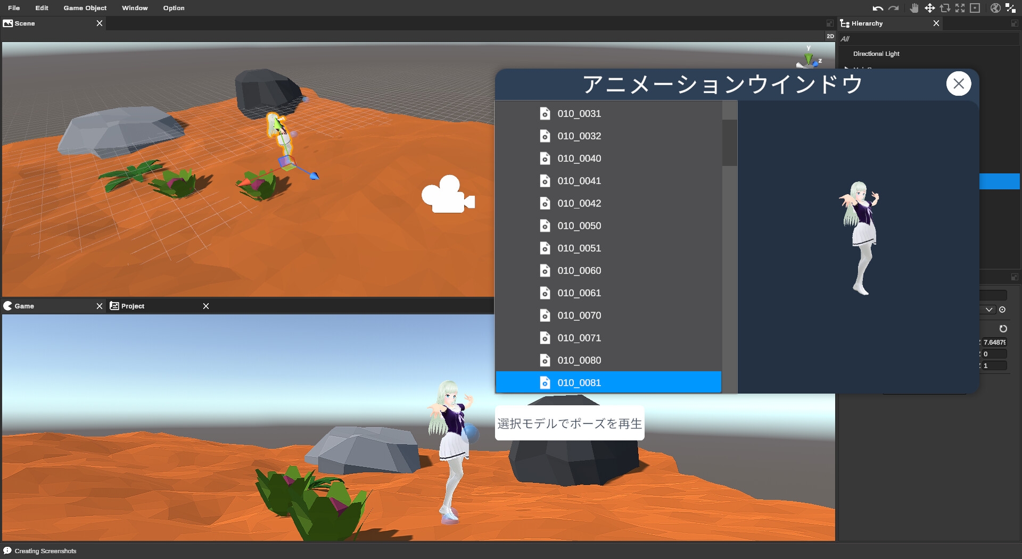The width and height of the screenshot is (1022, 559).
Task: Select the move tool
Action: click(929, 8)
